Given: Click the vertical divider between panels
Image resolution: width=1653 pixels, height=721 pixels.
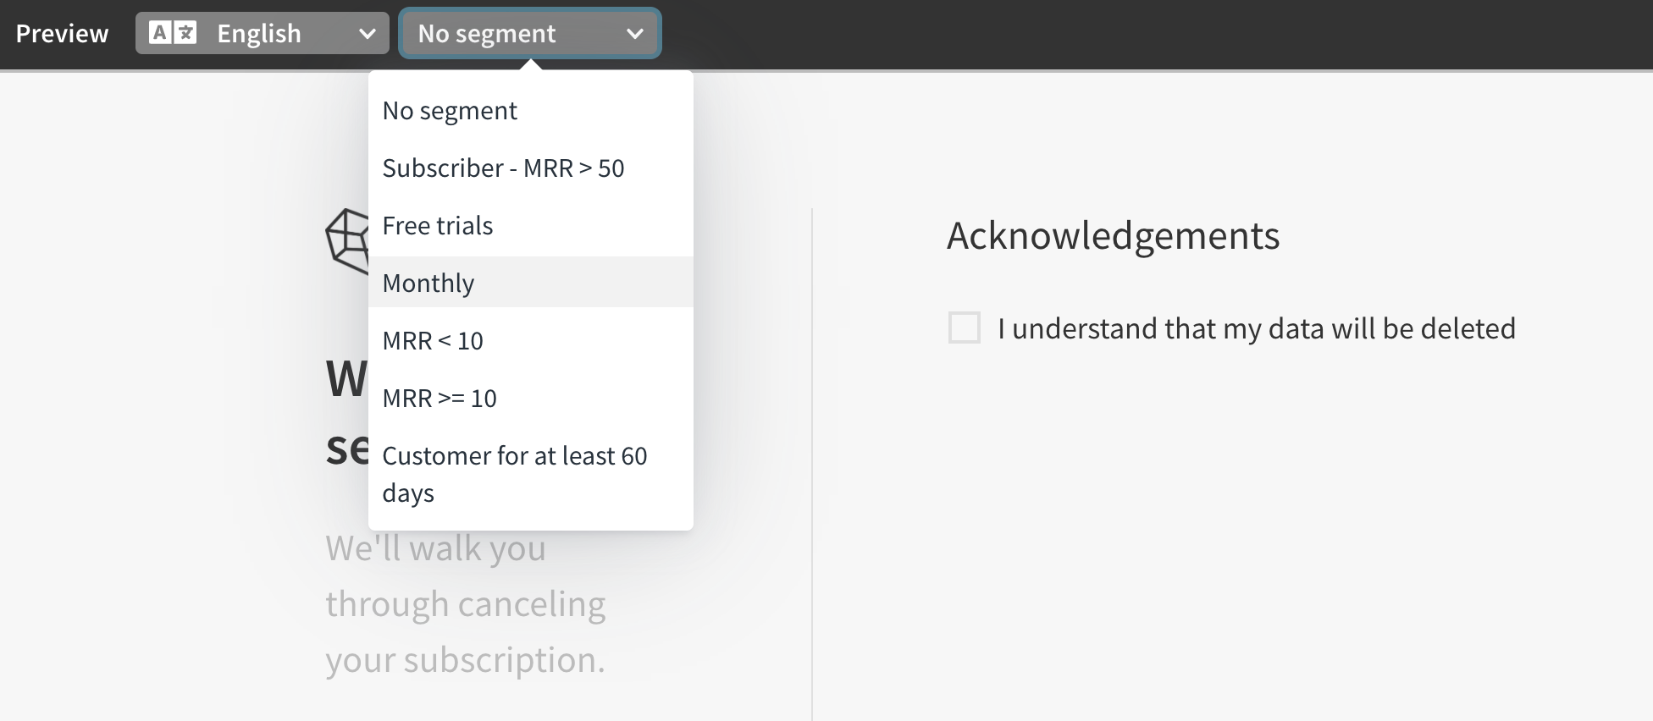Looking at the screenshot, I should (x=812, y=465).
